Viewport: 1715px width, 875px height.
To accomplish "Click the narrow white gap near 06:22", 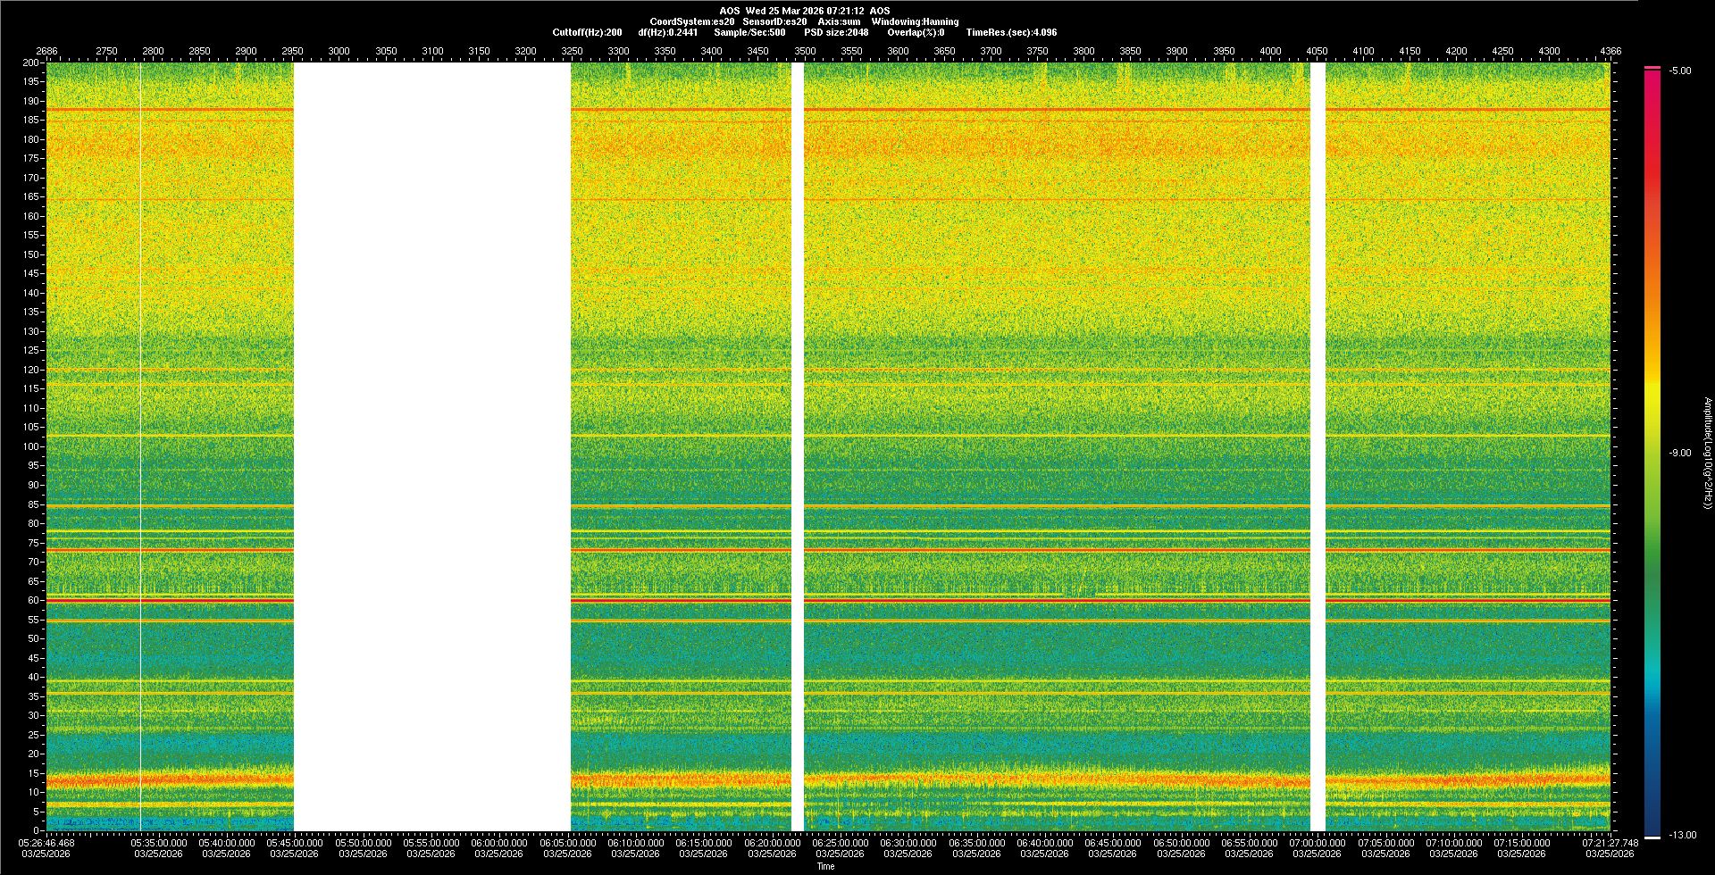I will point(798,446).
